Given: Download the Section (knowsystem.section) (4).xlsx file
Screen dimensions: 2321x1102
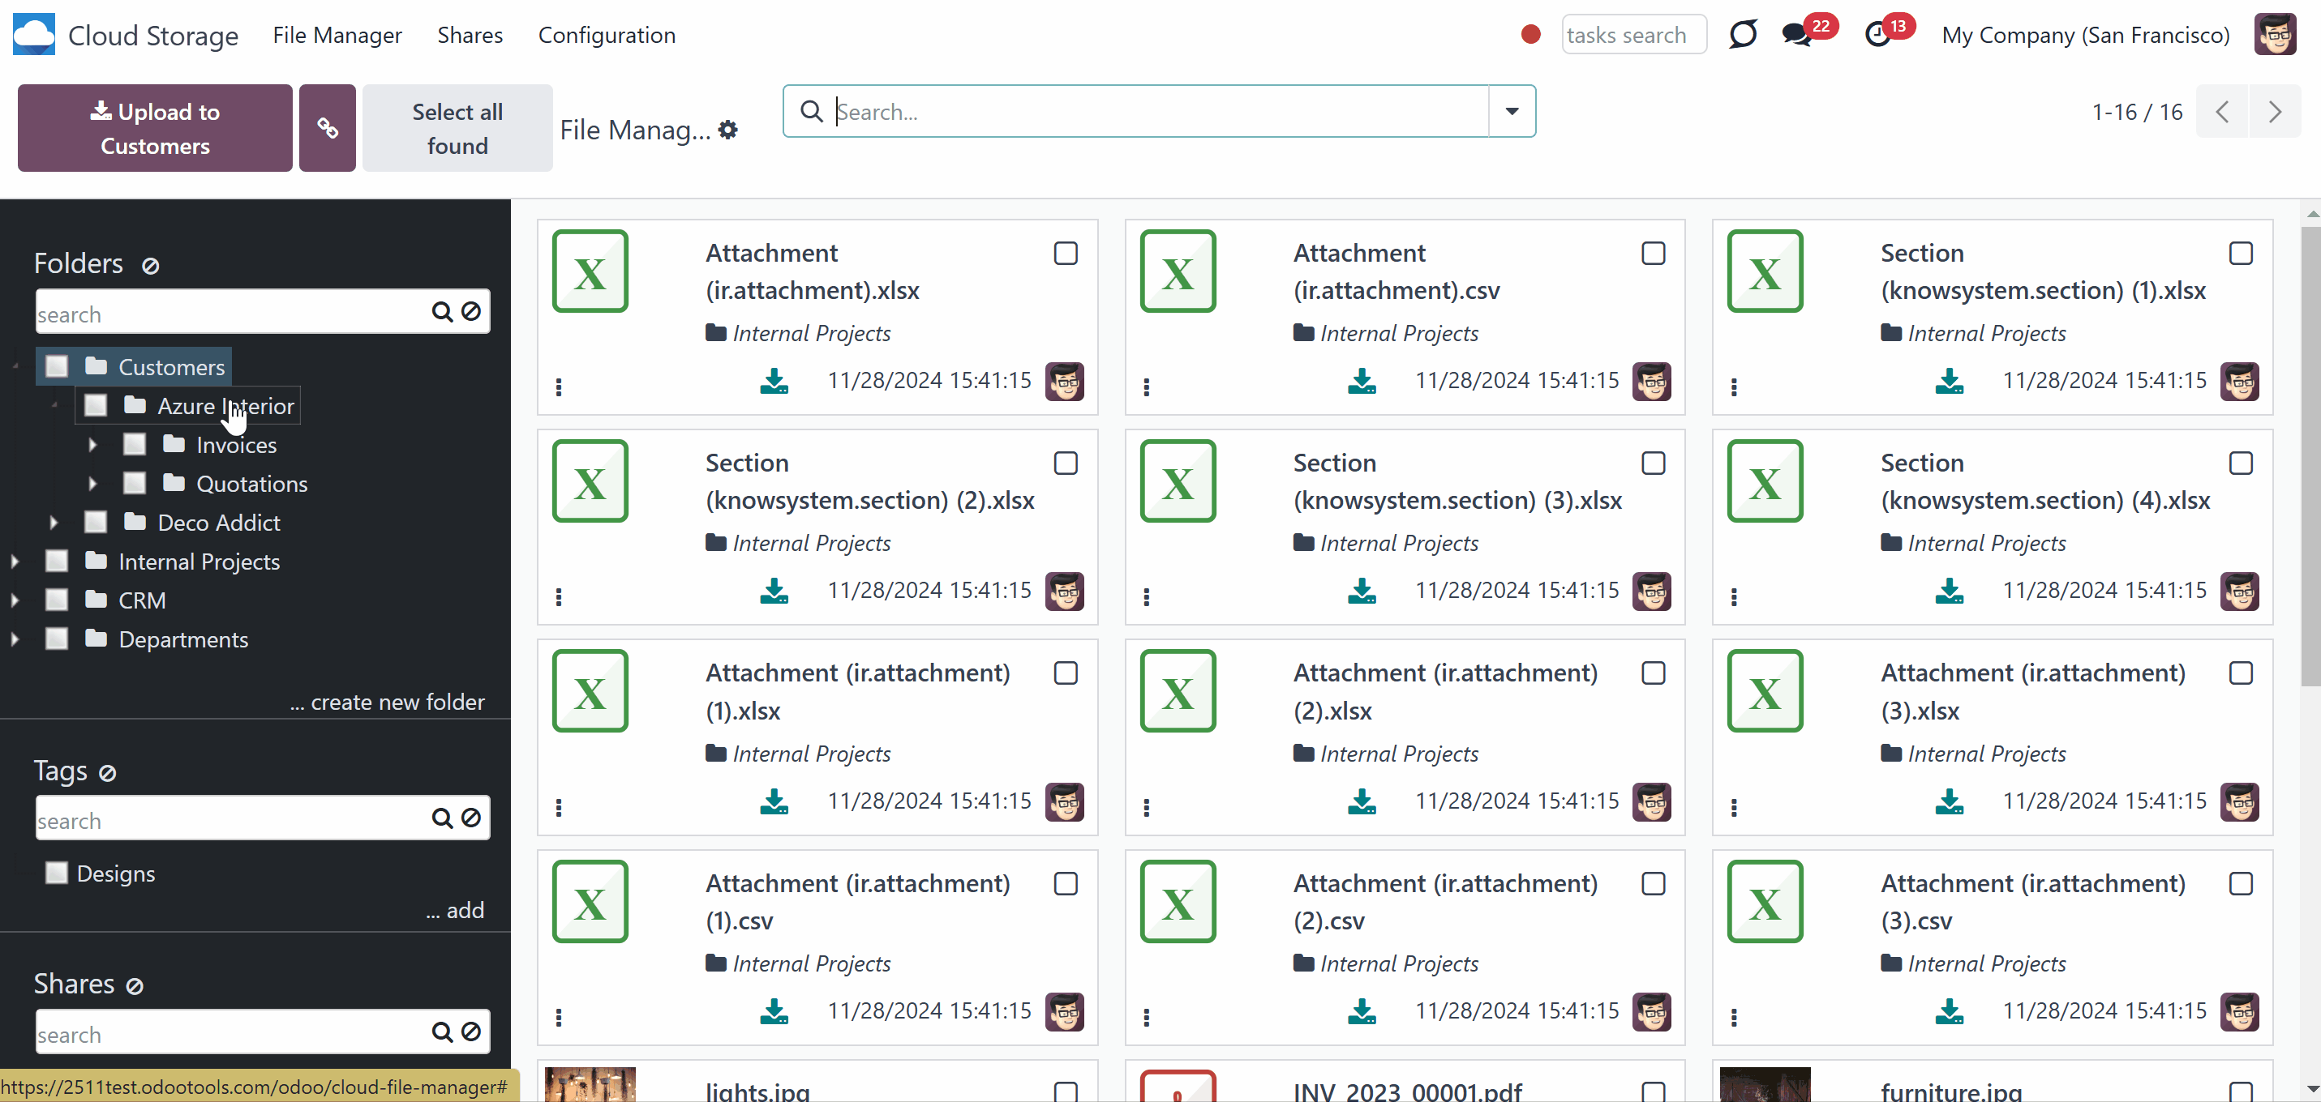Looking at the screenshot, I should (1949, 591).
